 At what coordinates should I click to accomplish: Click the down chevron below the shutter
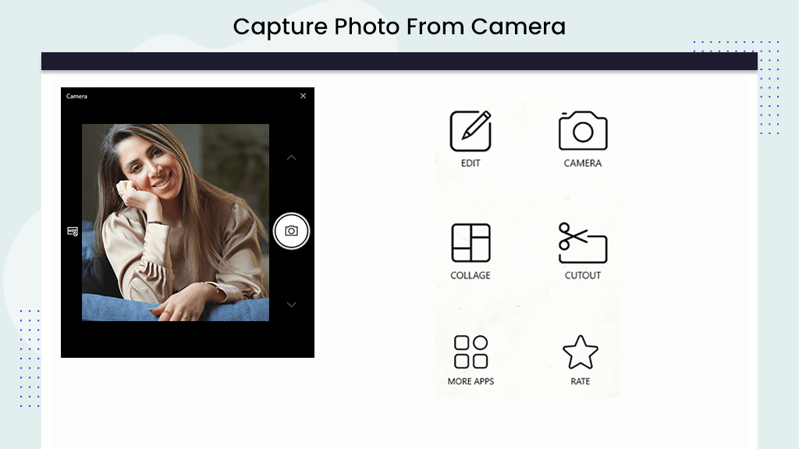pyautogui.click(x=291, y=305)
